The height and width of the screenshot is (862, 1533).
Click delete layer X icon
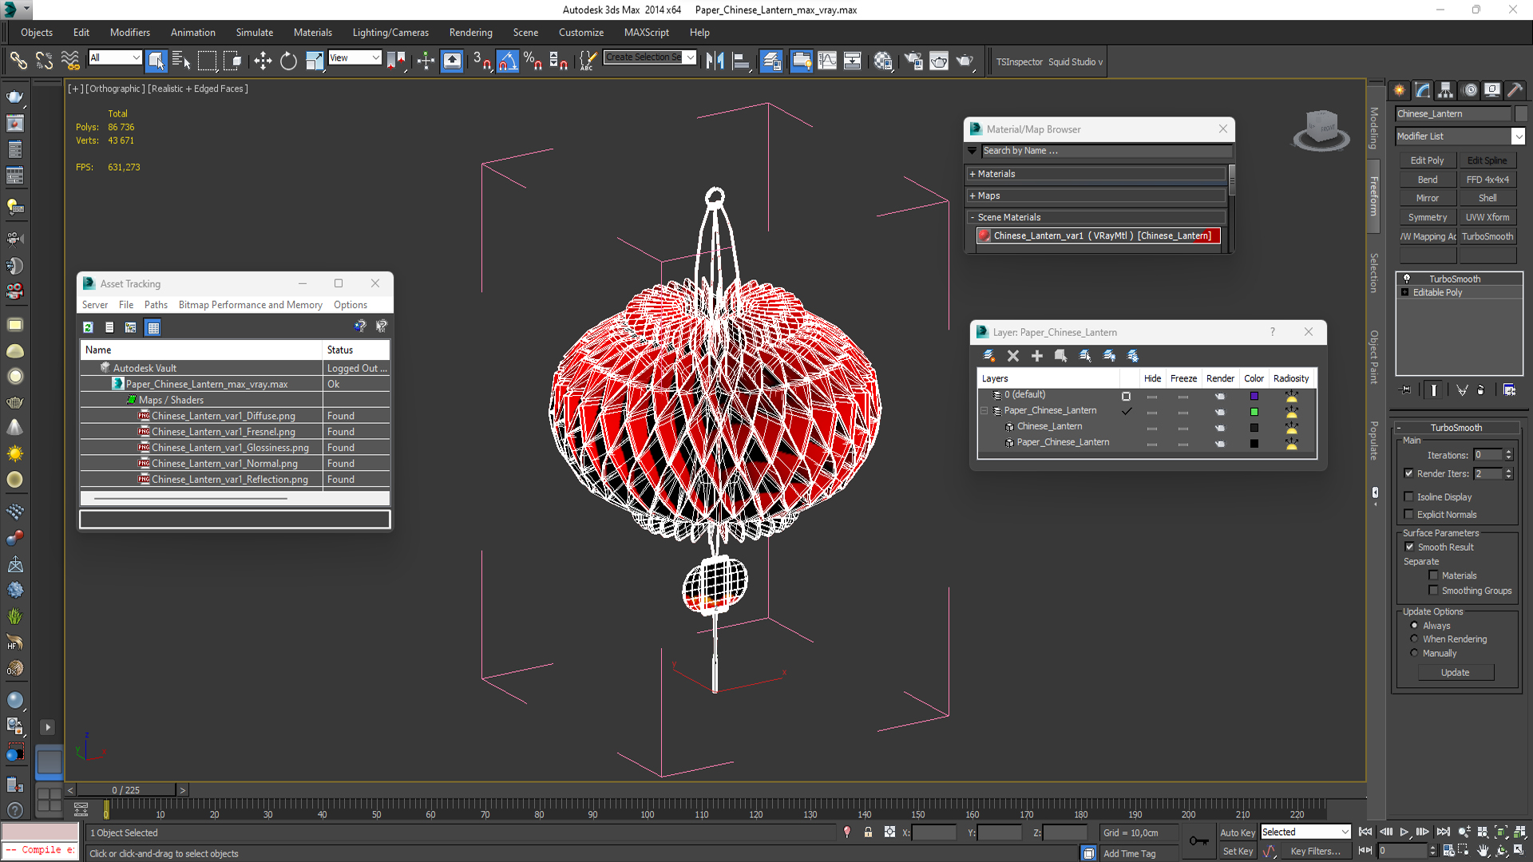pyautogui.click(x=1012, y=356)
